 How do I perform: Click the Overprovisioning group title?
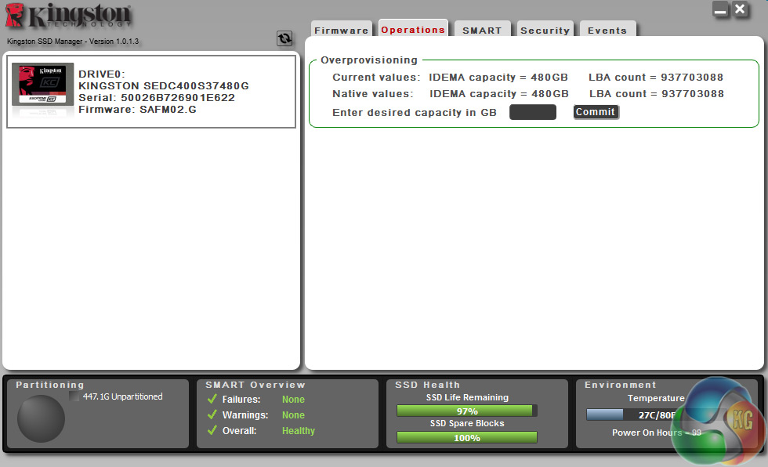[x=369, y=60]
